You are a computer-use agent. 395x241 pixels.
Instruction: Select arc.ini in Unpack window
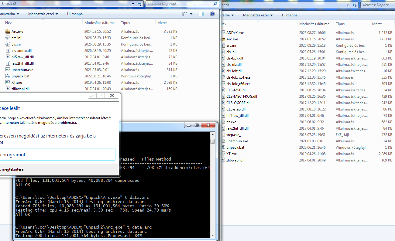tap(231, 46)
